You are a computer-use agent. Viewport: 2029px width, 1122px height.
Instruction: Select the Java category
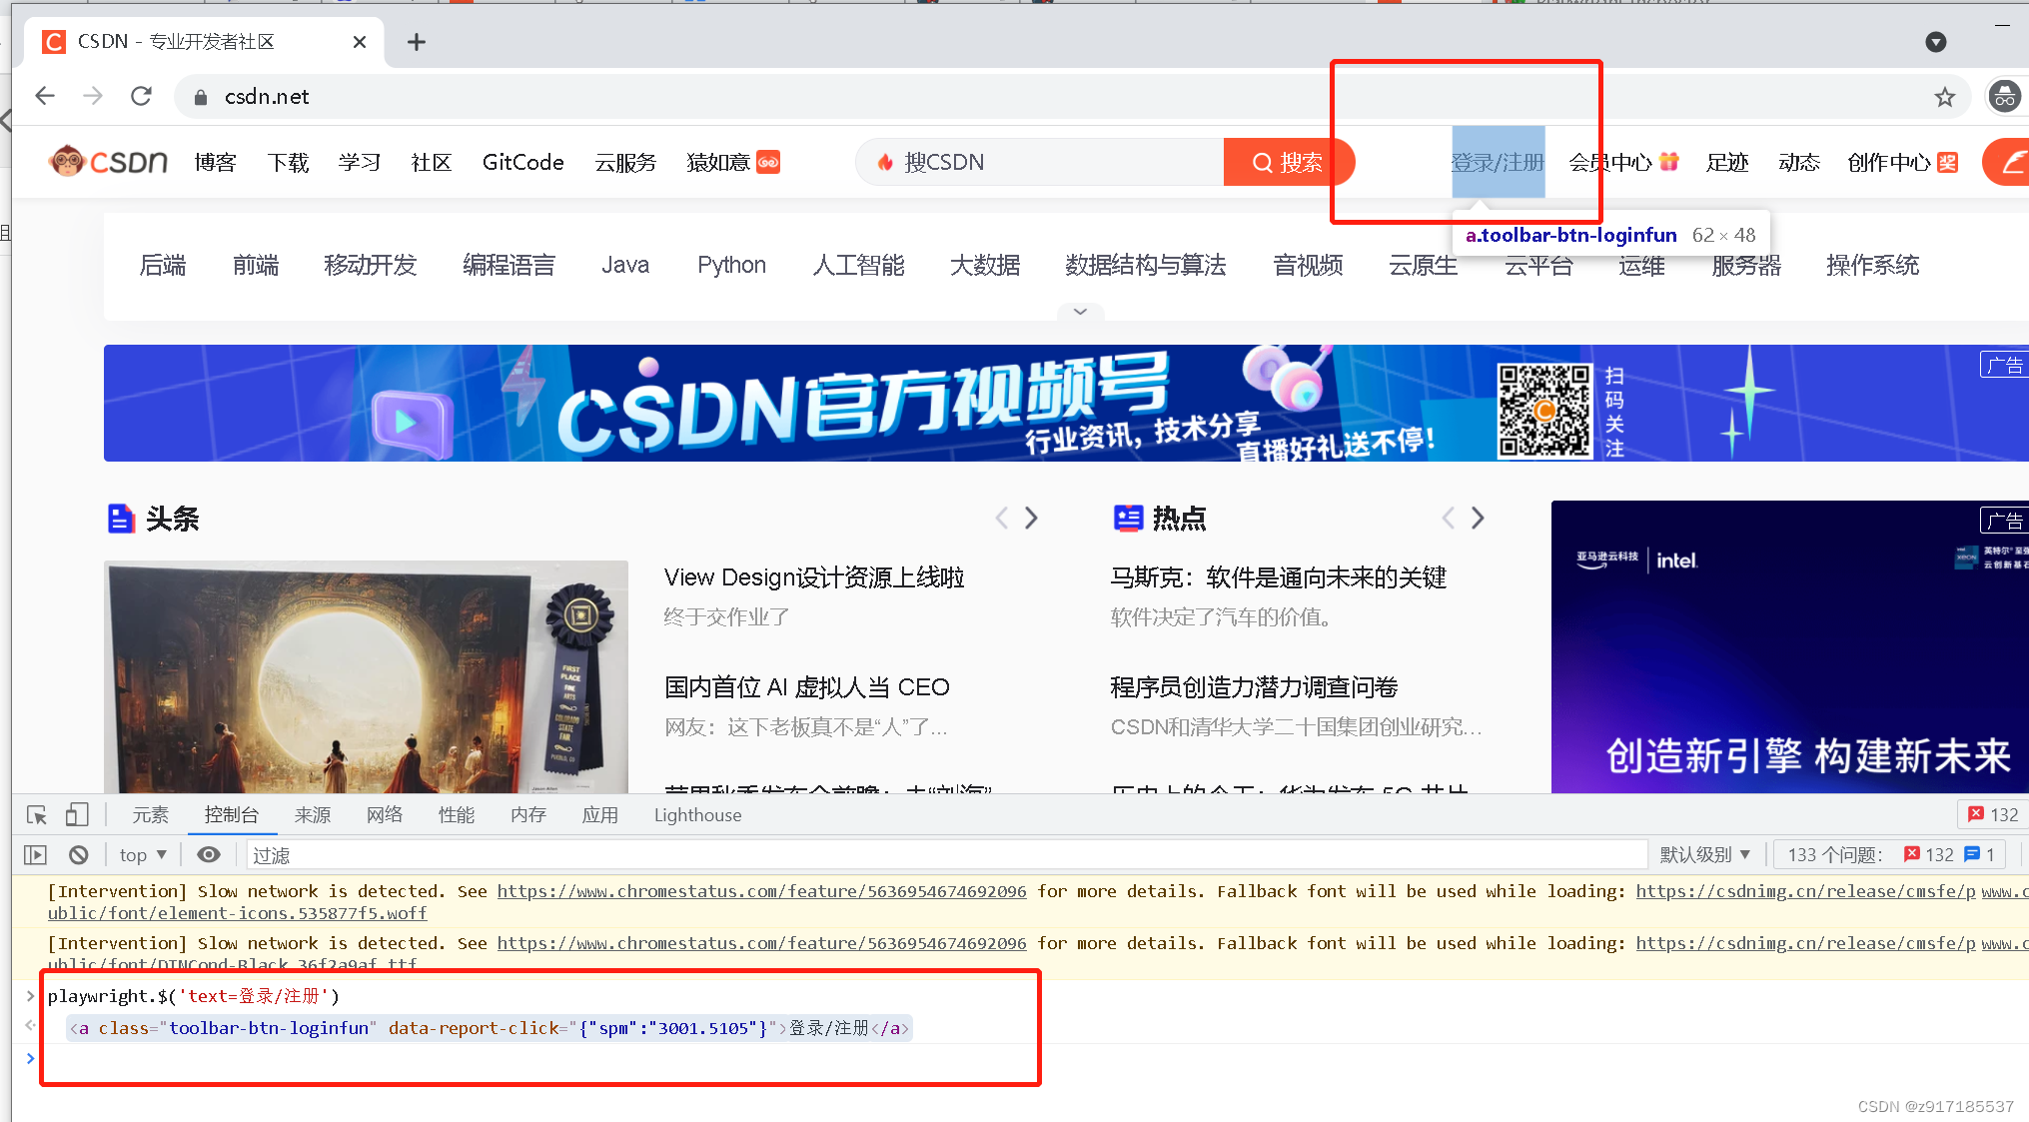[625, 265]
